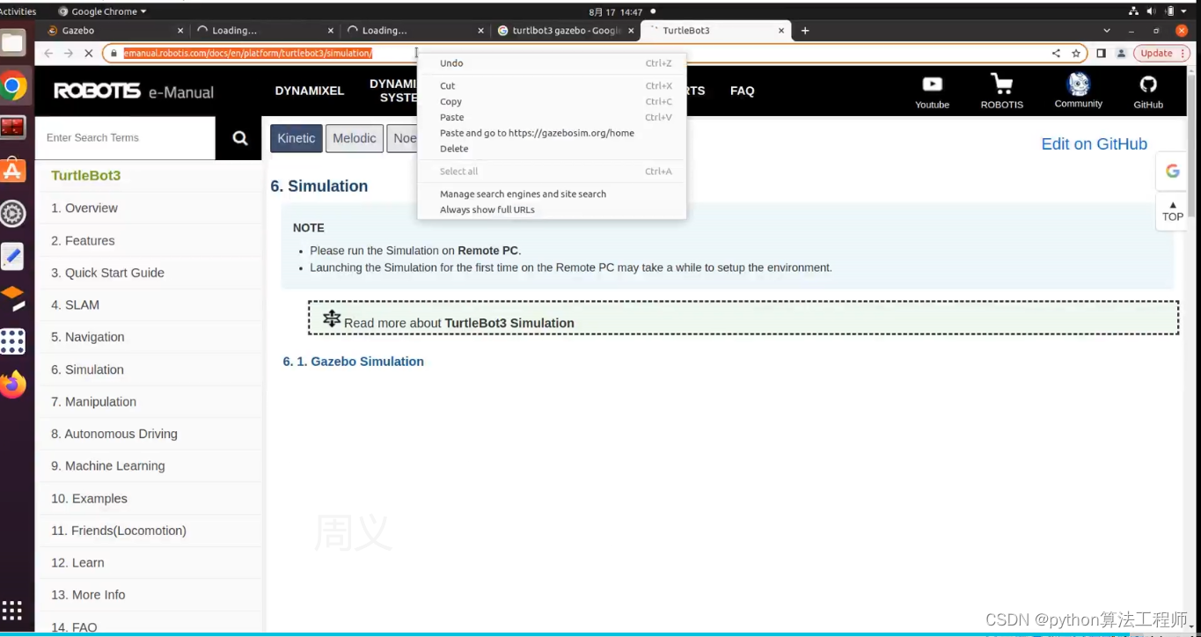Open Files from the Ubuntu dock
This screenshot has width=1201, height=637.
point(12,43)
